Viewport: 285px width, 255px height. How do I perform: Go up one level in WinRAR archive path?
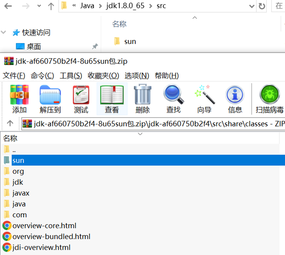(10, 123)
